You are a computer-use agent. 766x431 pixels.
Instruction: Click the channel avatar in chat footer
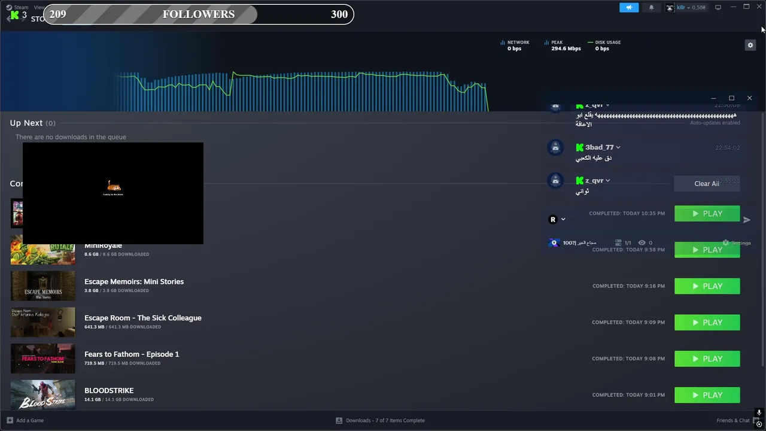[554, 242]
